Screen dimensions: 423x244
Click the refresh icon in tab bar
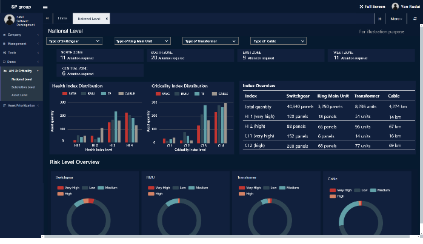415,19
